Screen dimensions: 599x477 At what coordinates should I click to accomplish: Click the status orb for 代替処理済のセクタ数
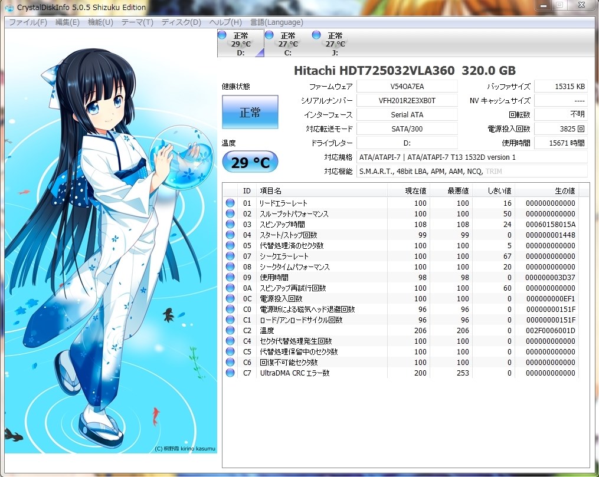(x=230, y=245)
